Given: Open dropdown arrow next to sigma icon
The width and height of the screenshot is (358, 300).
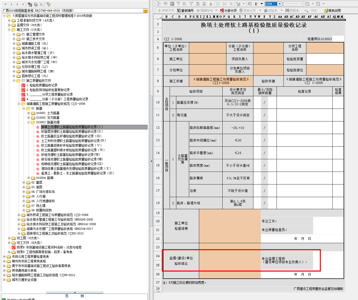Looking at the screenshot, I should (x=262, y=4).
